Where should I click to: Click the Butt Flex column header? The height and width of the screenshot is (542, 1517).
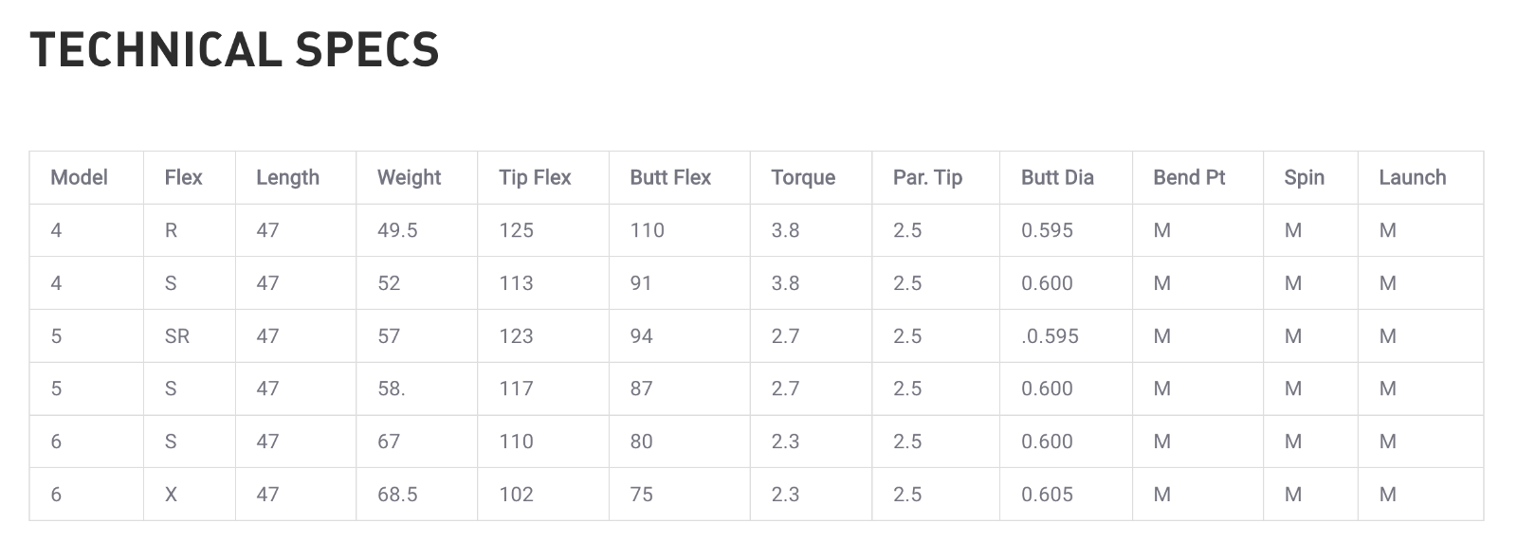[x=670, y=177]
